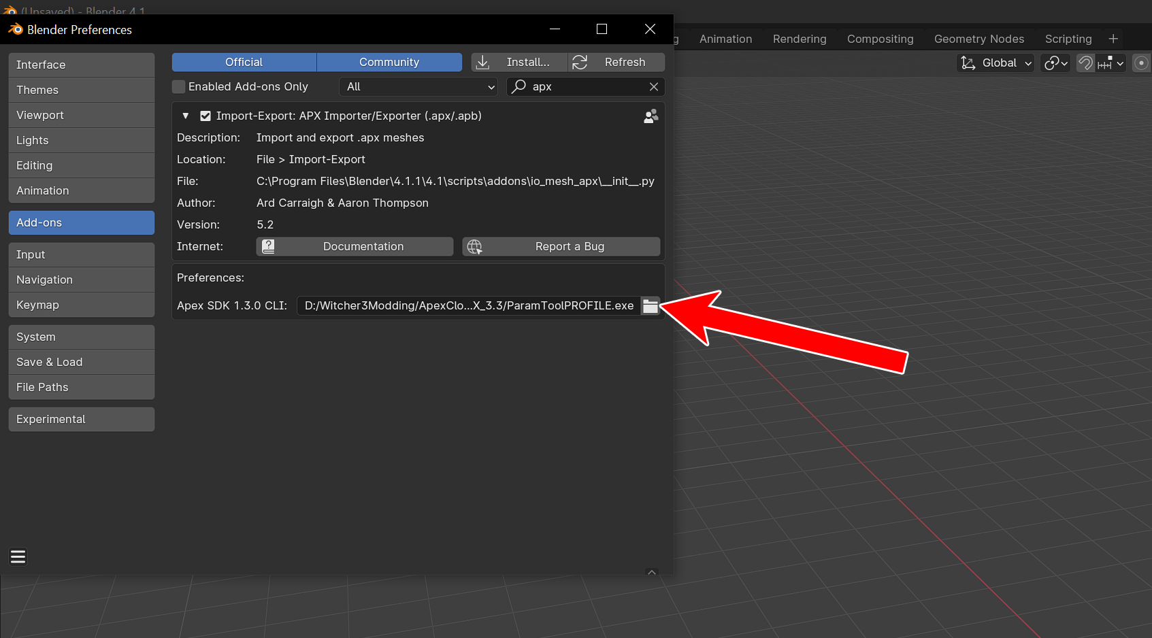
Task: Open Animation section in Preferences sidebar
Action: click(82, 190)
